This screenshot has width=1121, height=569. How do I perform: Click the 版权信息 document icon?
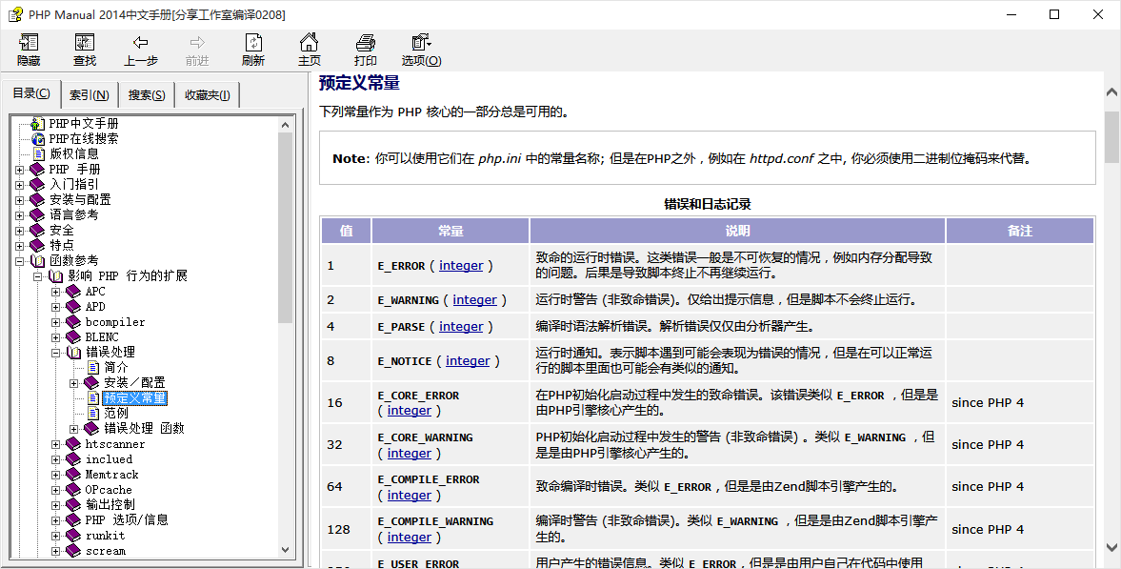38,153
